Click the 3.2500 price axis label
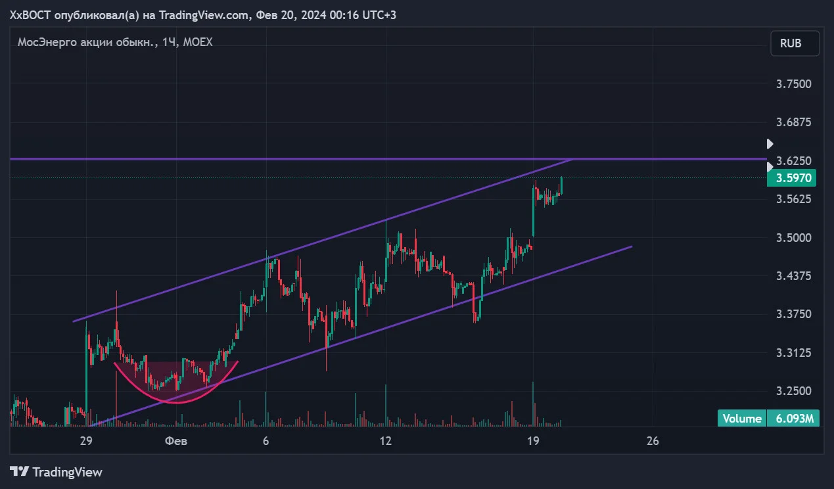 coord(793,391)
